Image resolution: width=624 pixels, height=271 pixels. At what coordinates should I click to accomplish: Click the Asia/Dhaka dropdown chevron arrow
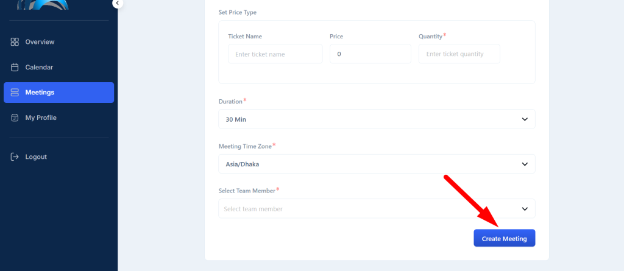click(525, 164)
